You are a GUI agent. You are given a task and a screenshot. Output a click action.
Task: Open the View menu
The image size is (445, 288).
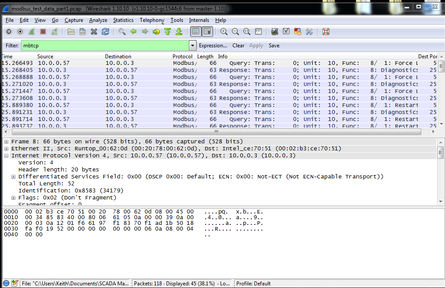(x=40, y=20)
